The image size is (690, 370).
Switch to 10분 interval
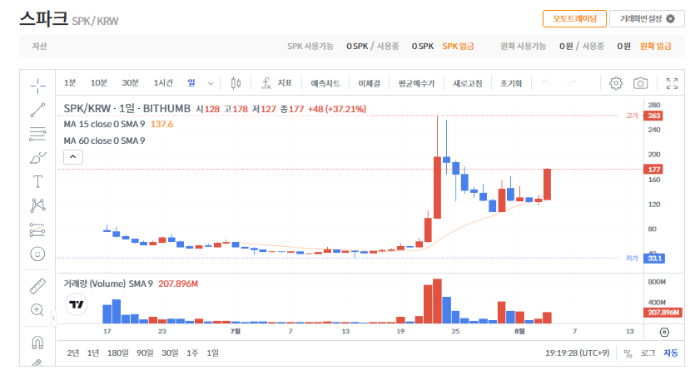pyautogui.click(x=98, y=82)
